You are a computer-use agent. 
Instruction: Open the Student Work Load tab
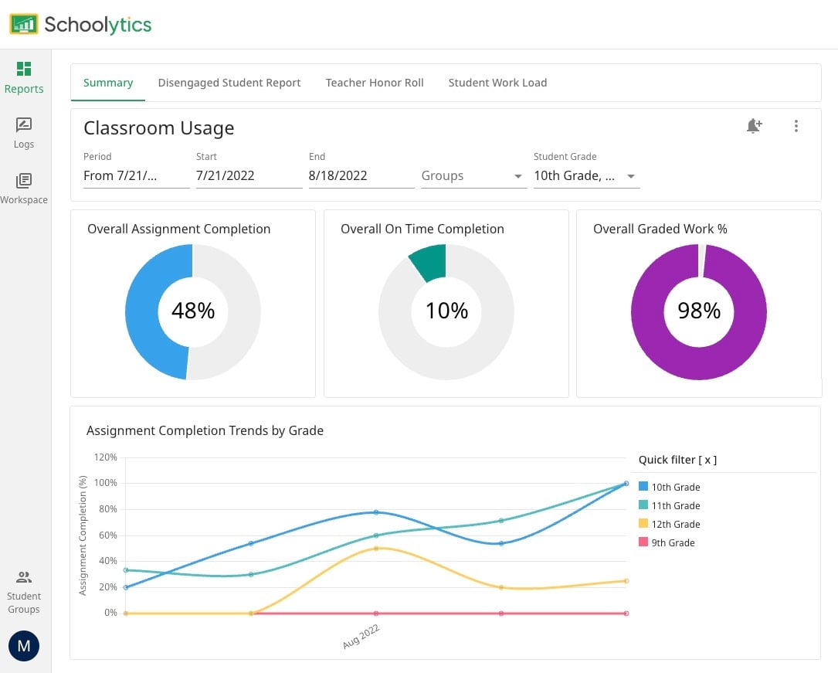[x=497, y=83]
